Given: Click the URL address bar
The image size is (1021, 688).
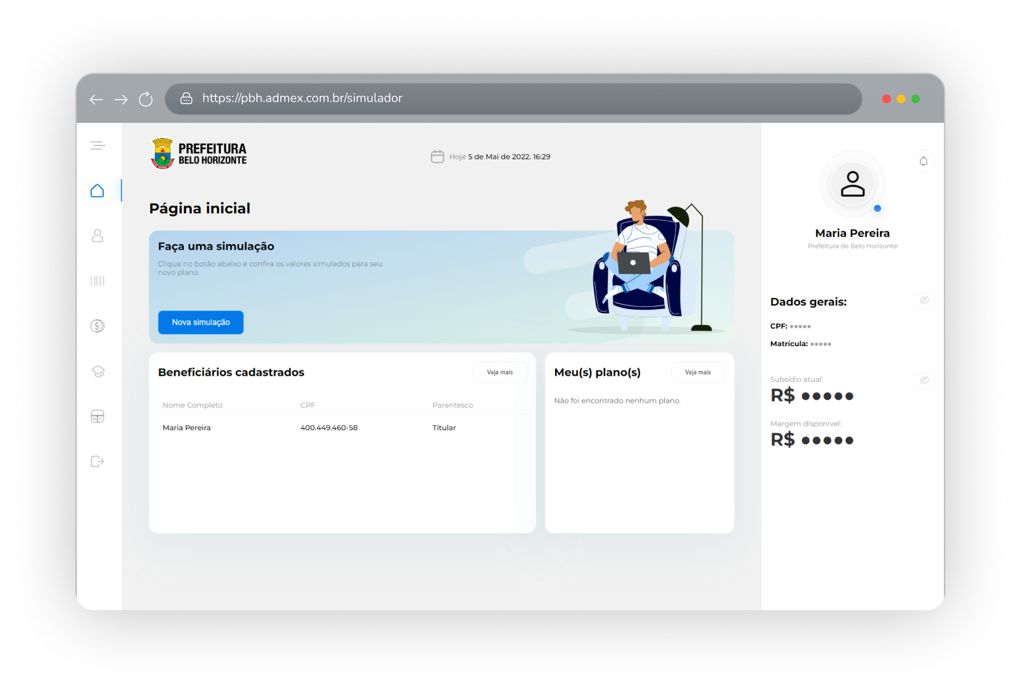Looking at the screenshot, I should pyautogui.click(x=513, y=98).
